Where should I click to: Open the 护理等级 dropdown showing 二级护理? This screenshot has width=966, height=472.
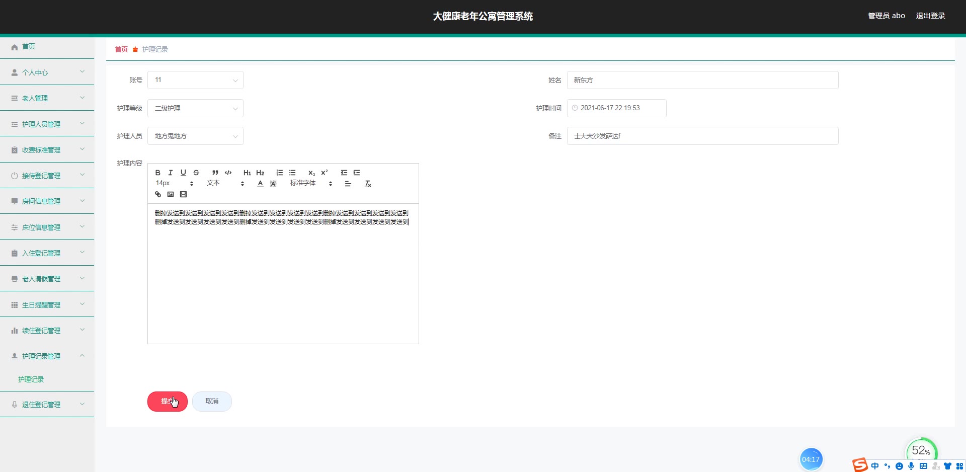195,108
